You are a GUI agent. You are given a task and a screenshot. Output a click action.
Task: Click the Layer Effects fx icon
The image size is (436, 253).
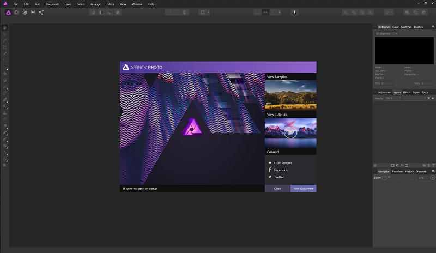tap(402, 165)
